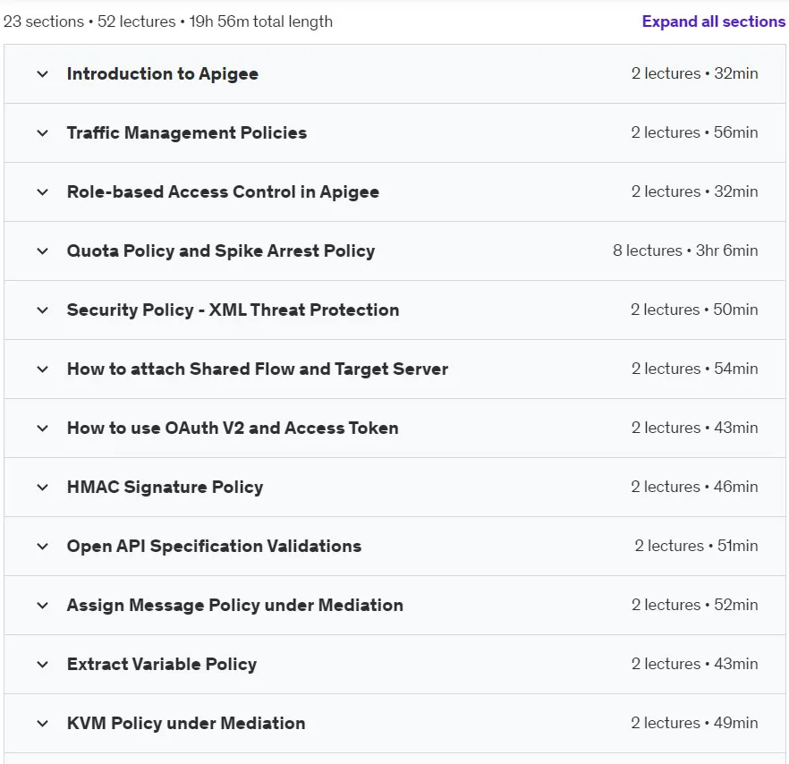Screen dimensions: 789x764
Task: Open Open API Specification Validations title
Action: tap(214, 546)
